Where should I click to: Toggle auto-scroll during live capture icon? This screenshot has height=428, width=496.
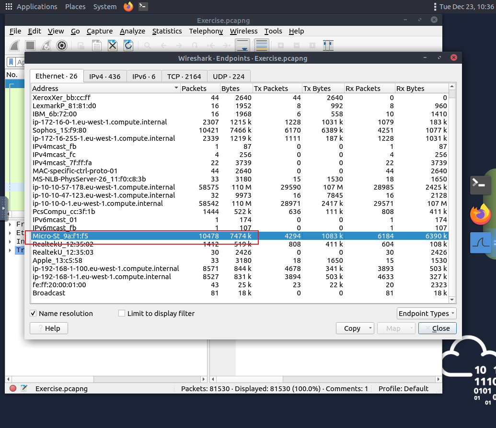[242, 45]
